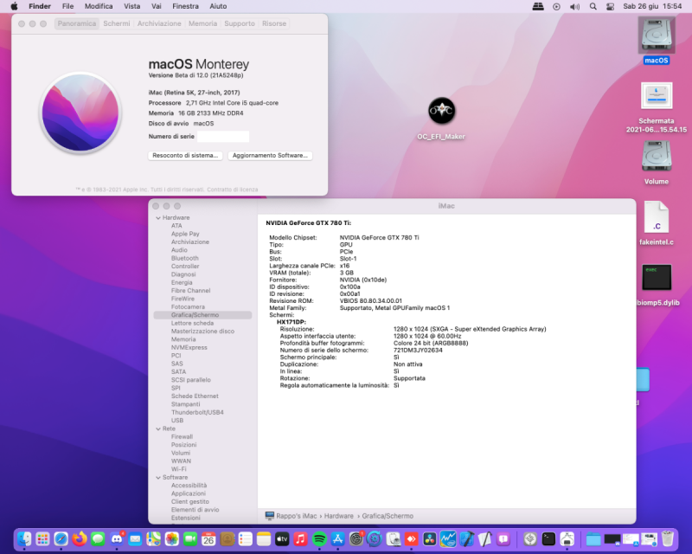Screen dimensions: 692x554
Task: Select Audio in the sidebar
Action: [179, 250]
